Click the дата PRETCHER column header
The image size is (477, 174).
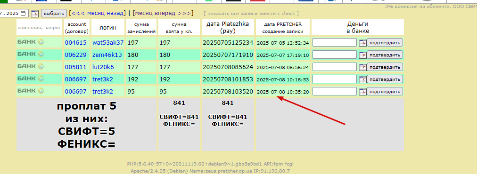pos(283,27)
